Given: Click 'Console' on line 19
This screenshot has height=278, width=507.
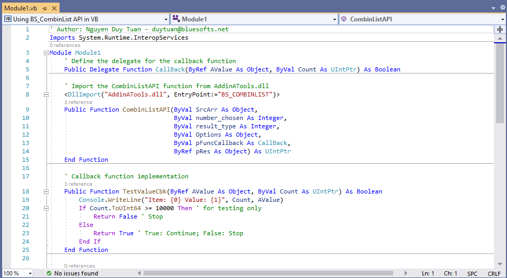Looking at the screenshot, I should (91, 200).
